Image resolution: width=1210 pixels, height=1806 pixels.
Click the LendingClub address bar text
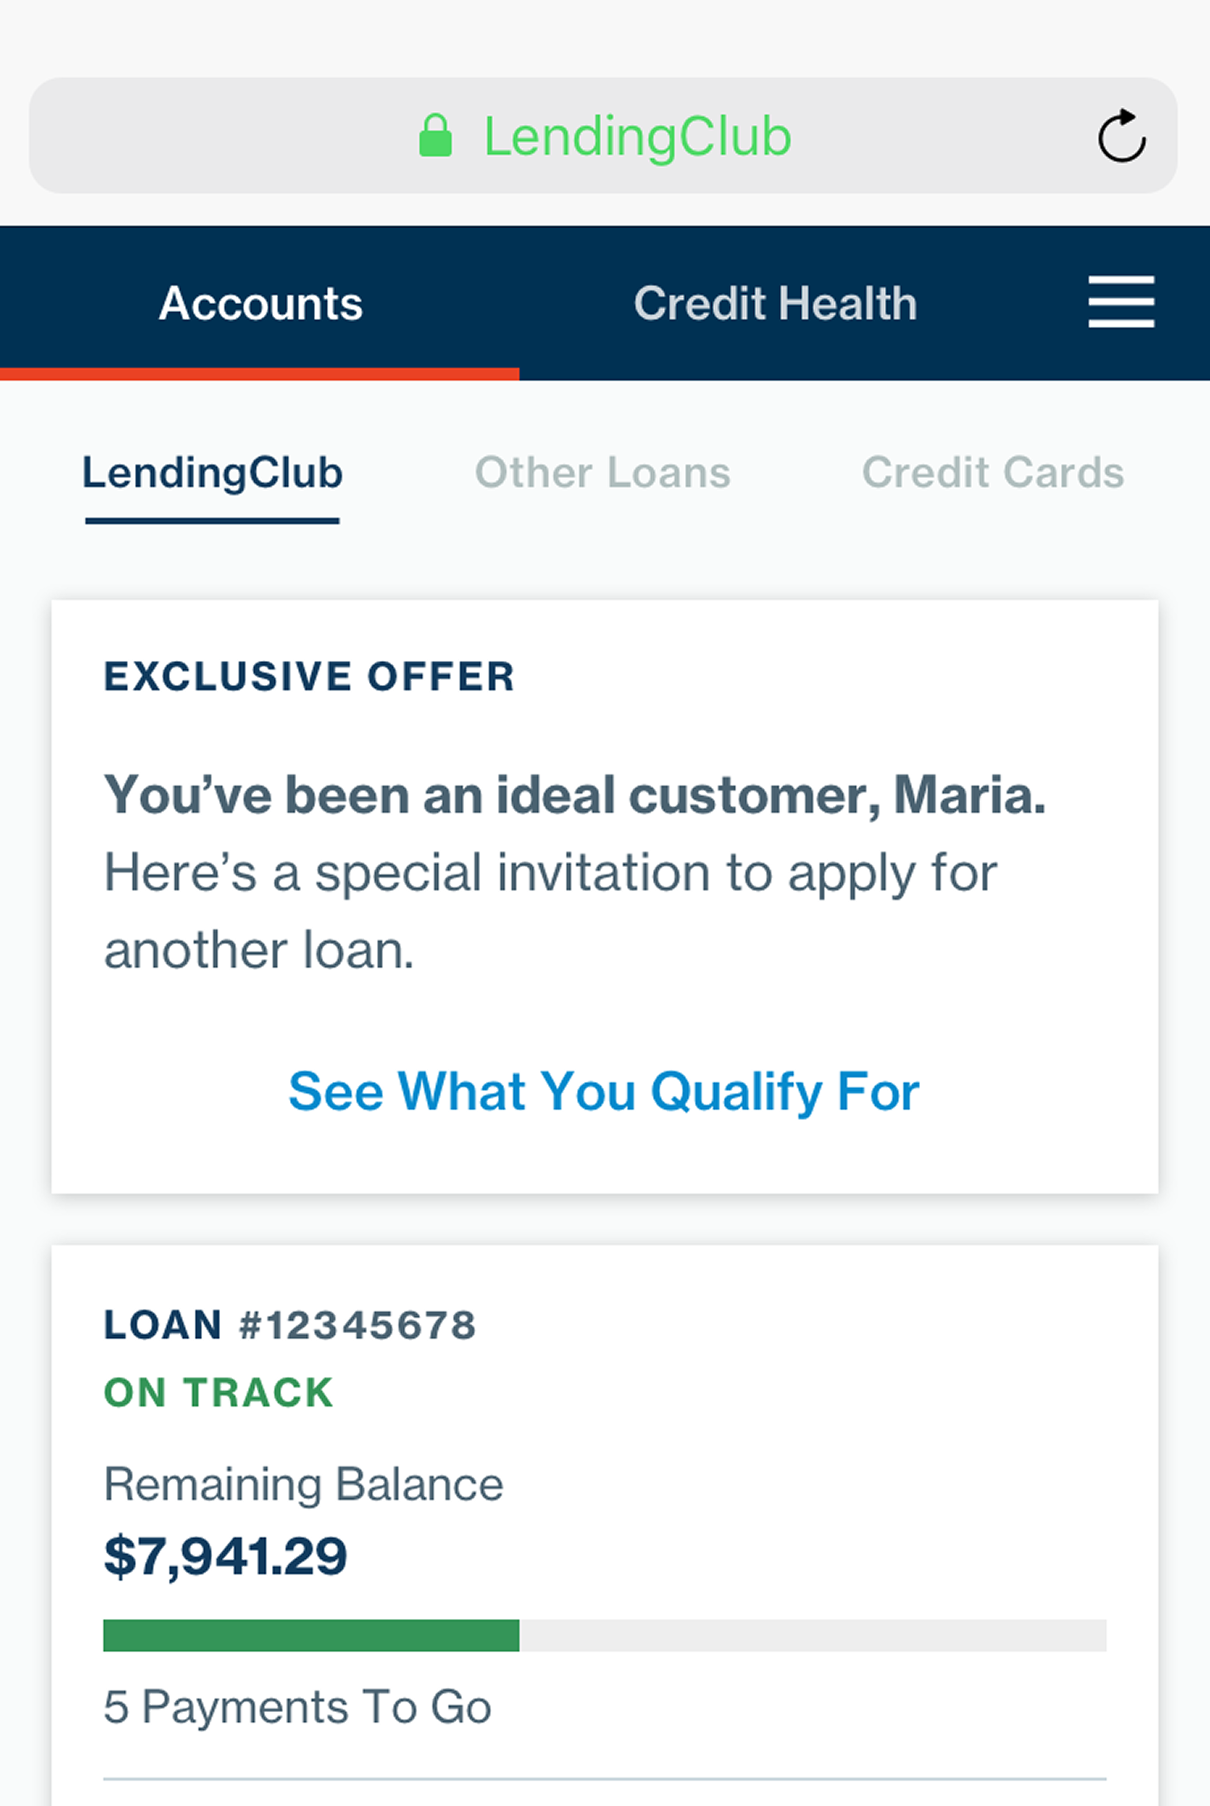pos(637,137)
